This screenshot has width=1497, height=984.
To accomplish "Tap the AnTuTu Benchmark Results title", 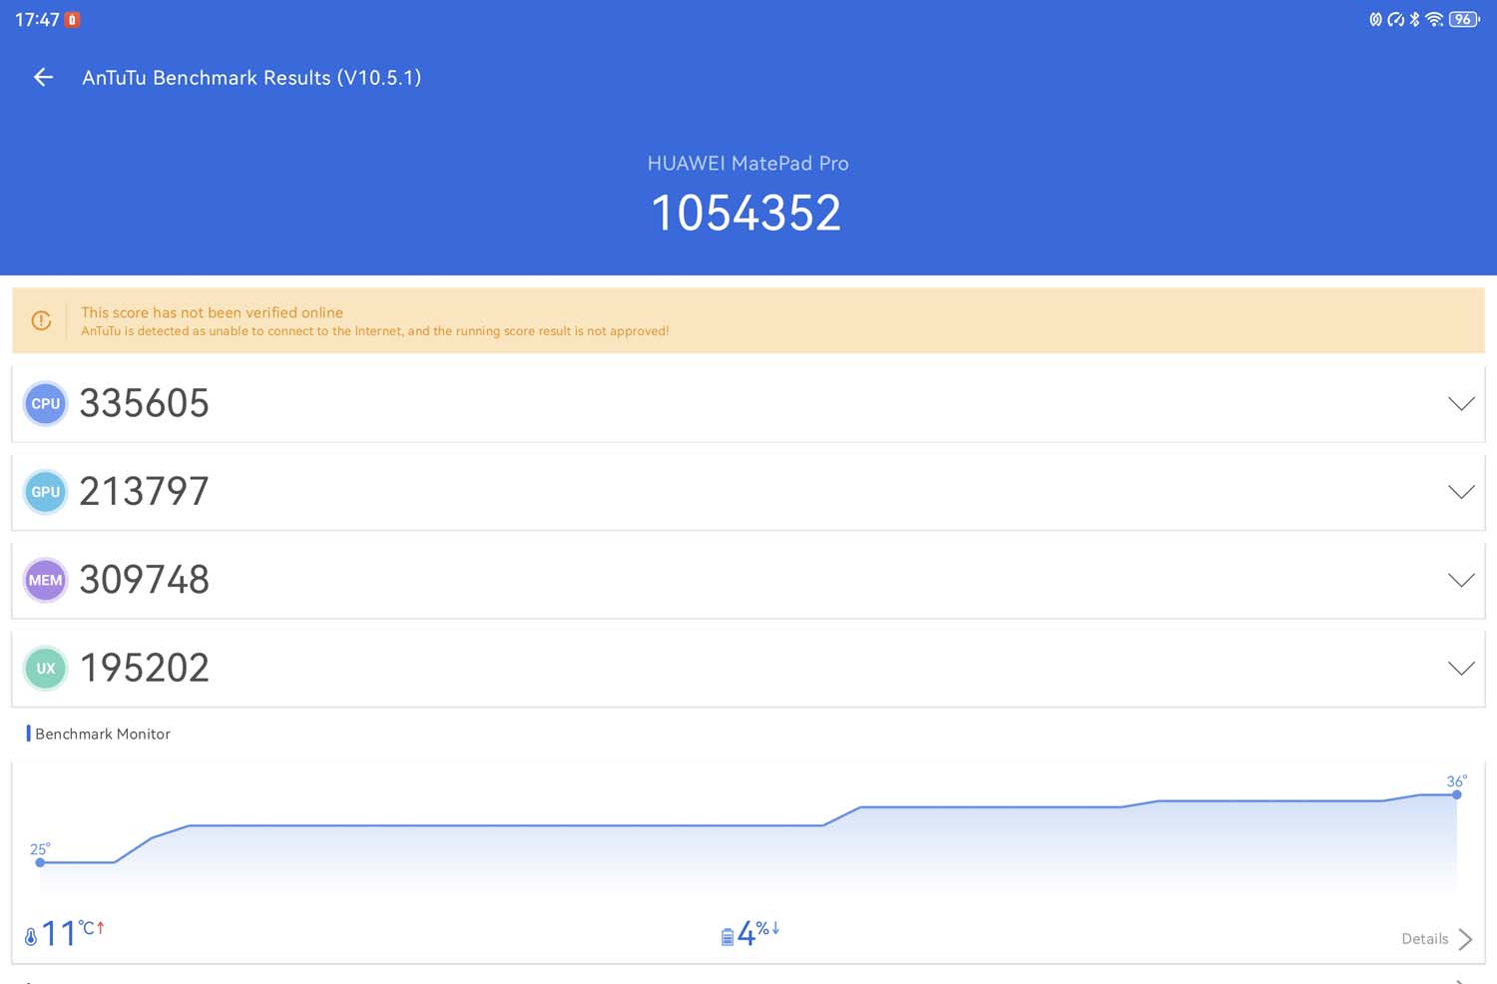I will tap(251, 78).
